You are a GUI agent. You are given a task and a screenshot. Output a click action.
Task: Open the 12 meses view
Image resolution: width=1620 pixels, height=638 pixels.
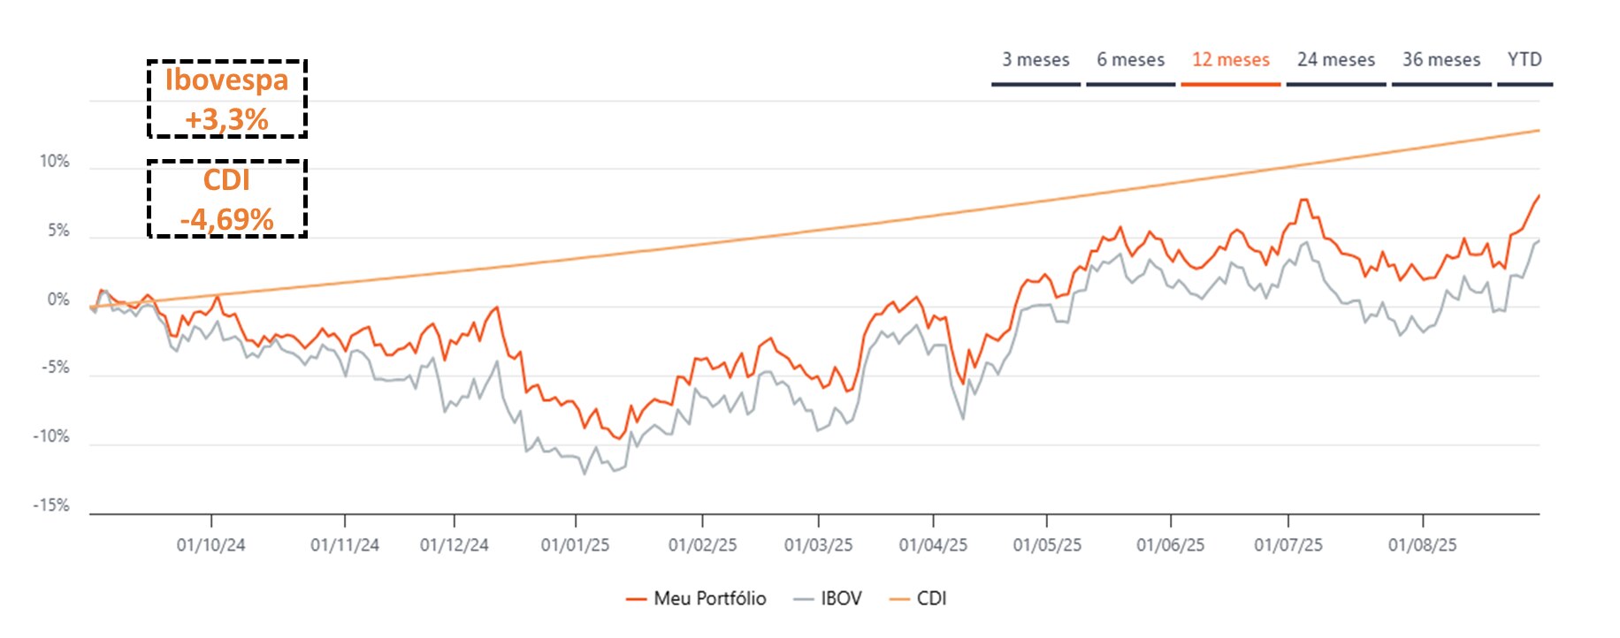click(1230, 59)
